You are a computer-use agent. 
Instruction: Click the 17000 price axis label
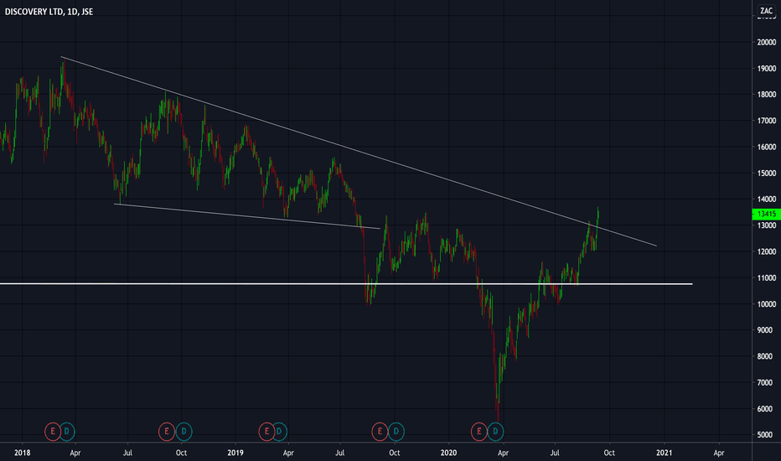pyautogui.click(x=766, y=121)
